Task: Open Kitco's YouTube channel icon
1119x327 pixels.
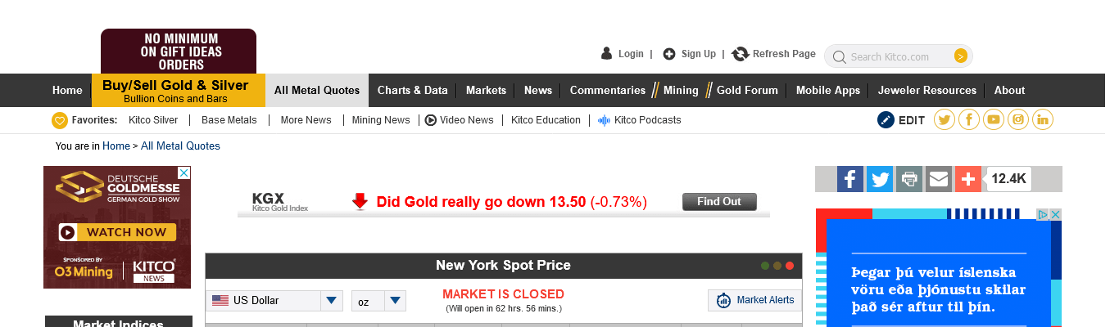Action: click(994, 120)
